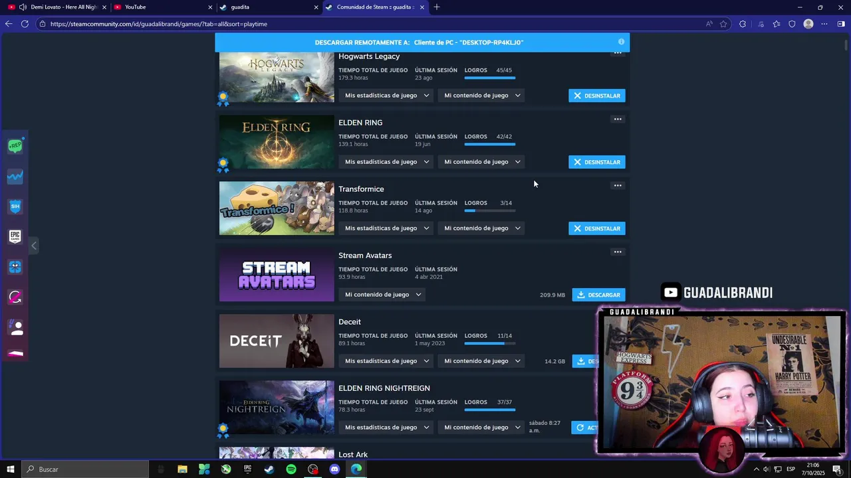This screenshot has width=851, height=478.
Task: Open the Stream Avatars game title link
Action: (365, 256)
